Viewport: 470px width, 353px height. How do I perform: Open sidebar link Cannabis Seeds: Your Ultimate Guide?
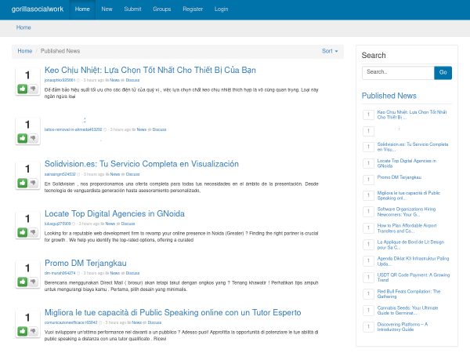click(x=407, y=311)
